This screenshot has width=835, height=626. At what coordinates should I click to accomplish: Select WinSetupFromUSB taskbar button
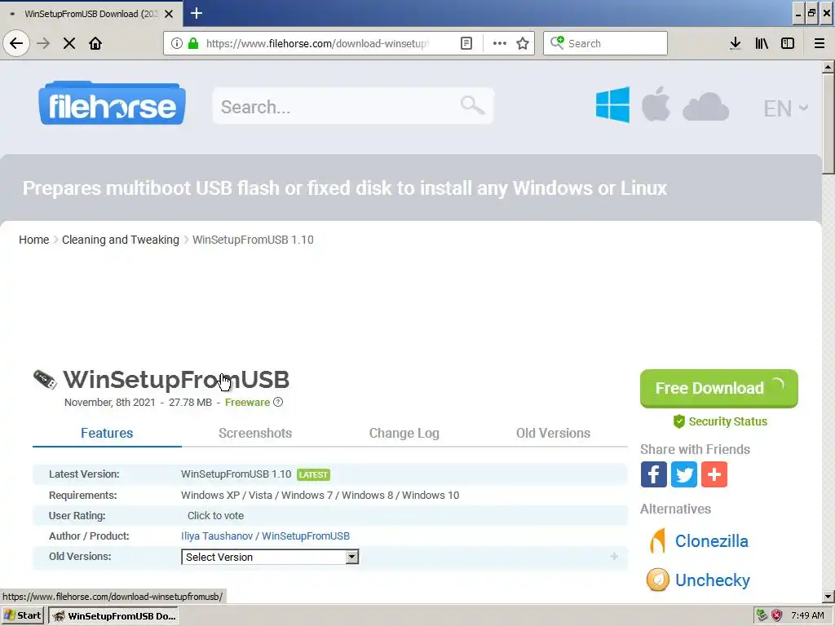click(x=113, y=616)
